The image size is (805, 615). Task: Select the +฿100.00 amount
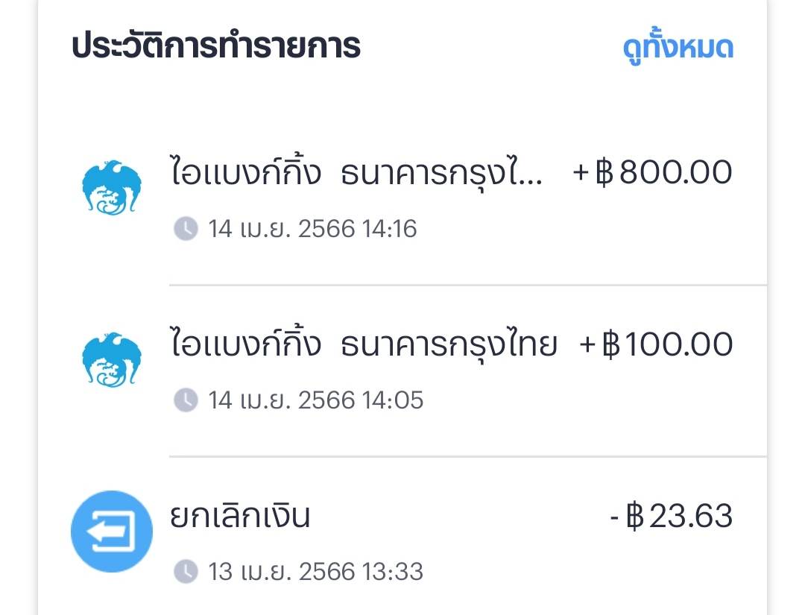click(656, 344)
